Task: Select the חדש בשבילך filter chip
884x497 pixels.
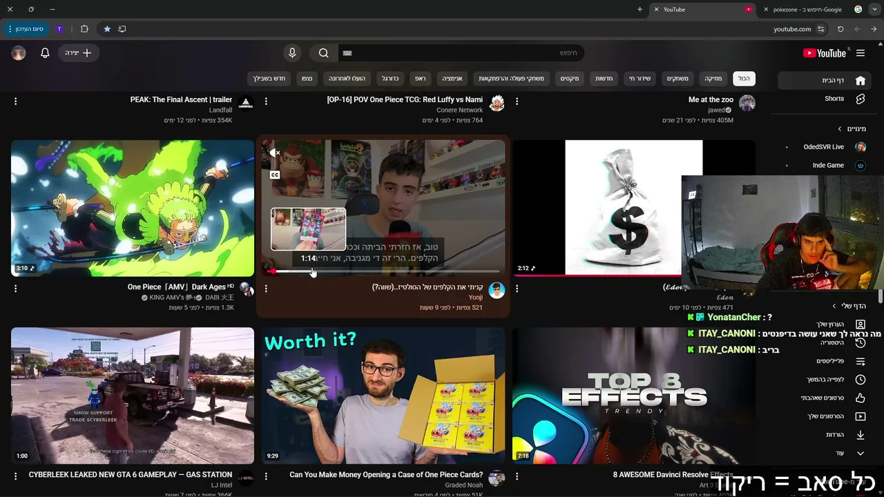Action: coord(269,79)
